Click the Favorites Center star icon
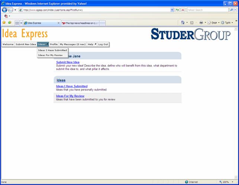 tap(4, 23)
